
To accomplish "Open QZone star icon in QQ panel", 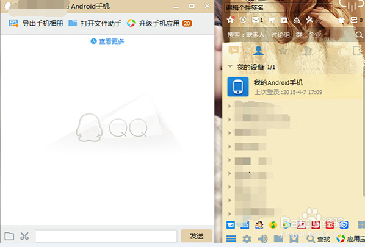I will (x=231, y=20).
